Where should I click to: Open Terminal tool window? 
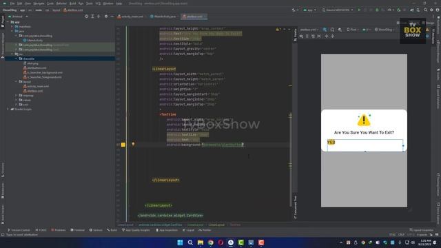click(78, 230)
